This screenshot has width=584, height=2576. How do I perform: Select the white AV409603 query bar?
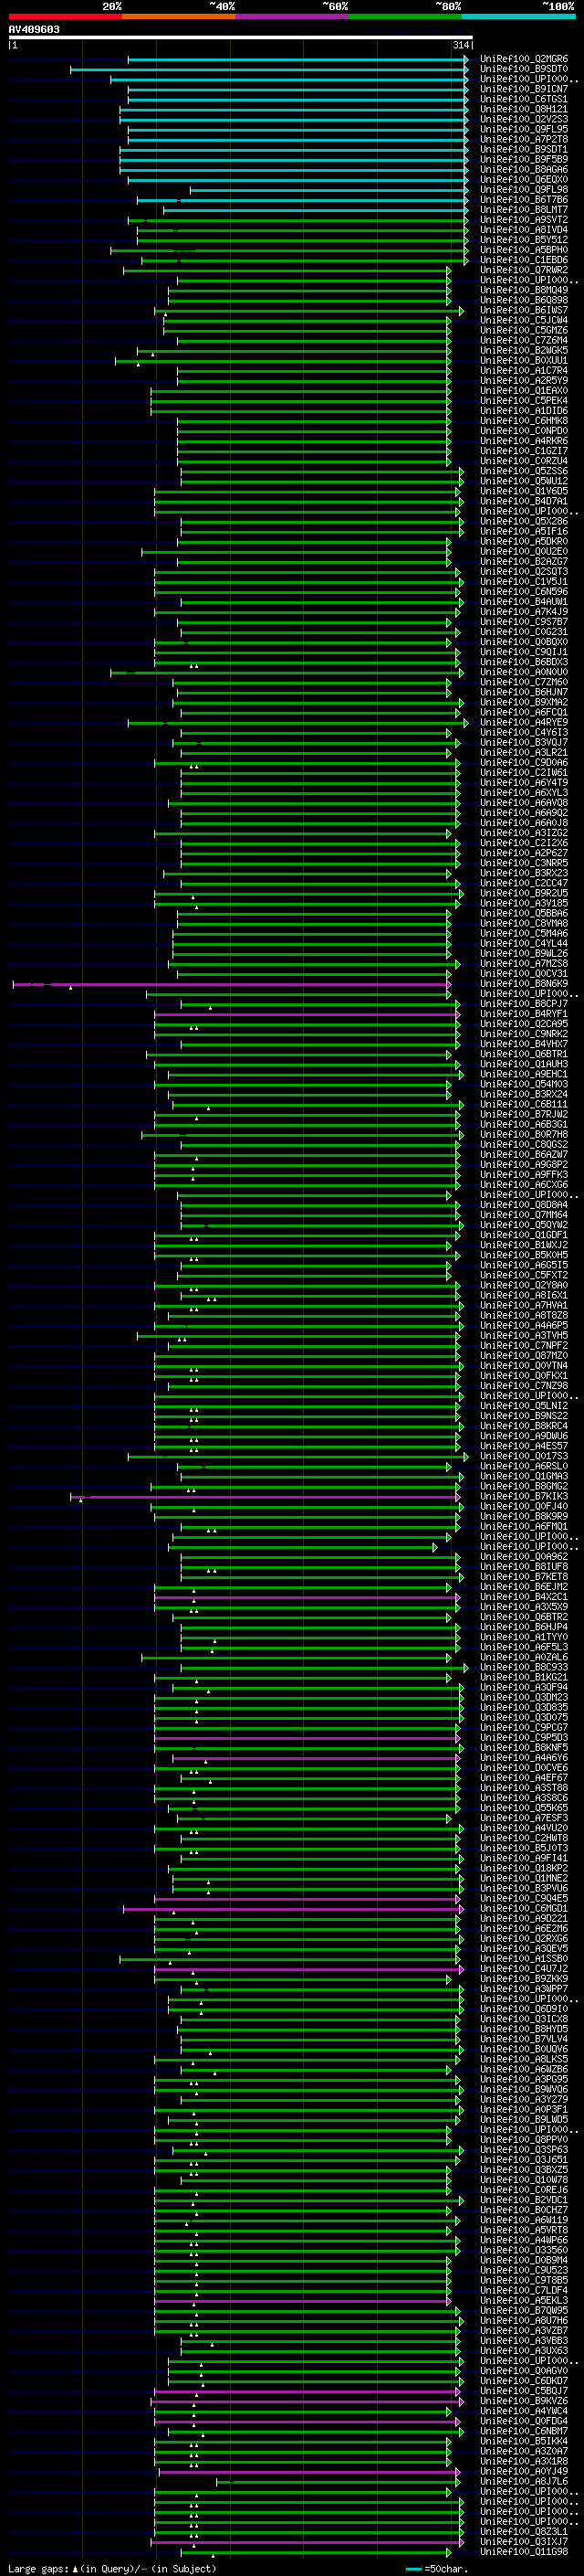(x=241, y=37)
